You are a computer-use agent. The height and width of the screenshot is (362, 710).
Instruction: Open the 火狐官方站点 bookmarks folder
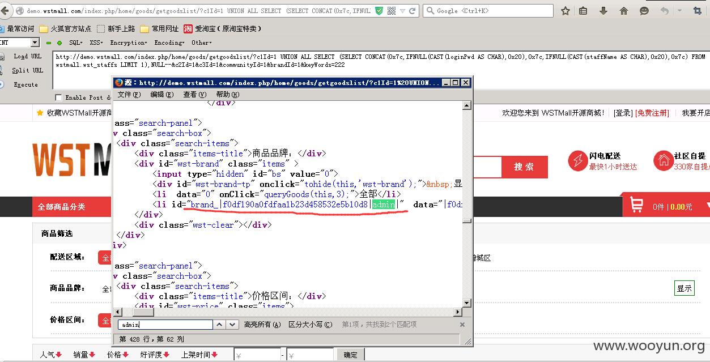tap(65, 29)
